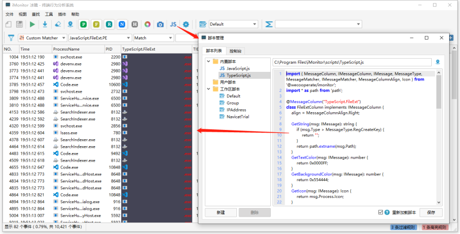Select the lsass.exe event row
The width and height of the screenshot is (460, 234).
[x=97, y=133]
